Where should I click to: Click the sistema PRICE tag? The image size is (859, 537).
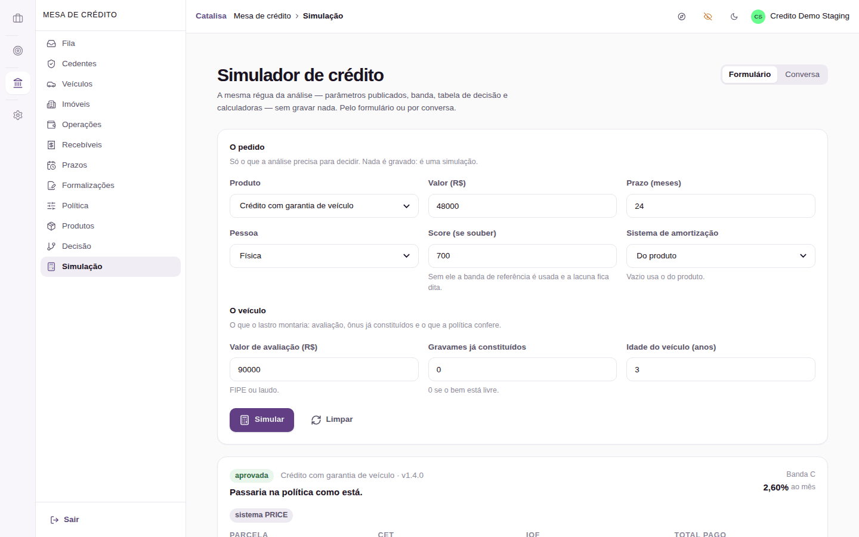coord(261,515)
